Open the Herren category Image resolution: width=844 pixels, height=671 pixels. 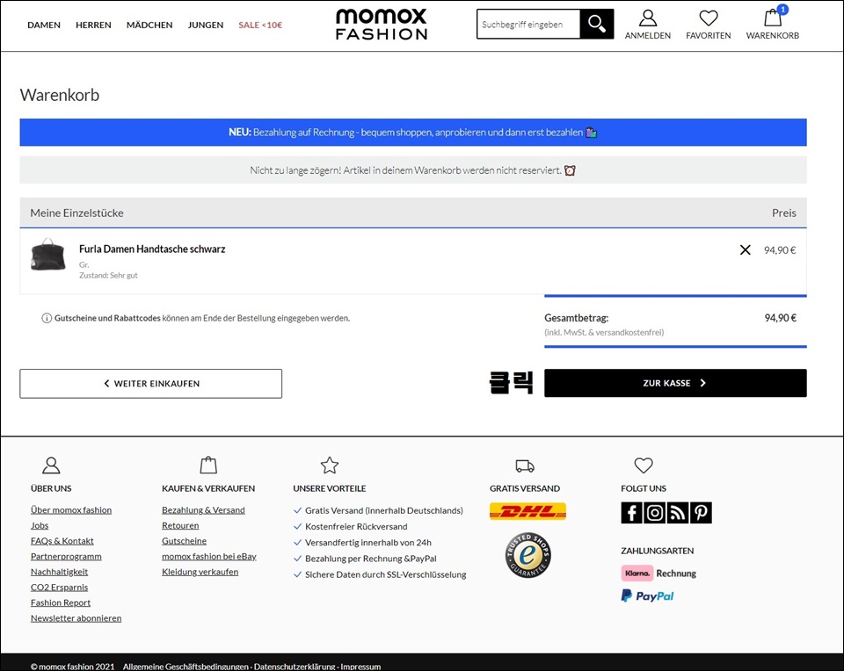coord(94,25)
